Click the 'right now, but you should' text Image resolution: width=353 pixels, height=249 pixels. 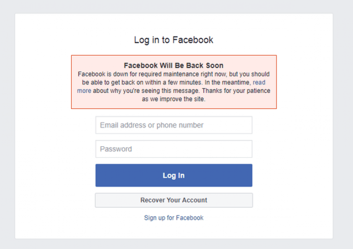[232, 74]
